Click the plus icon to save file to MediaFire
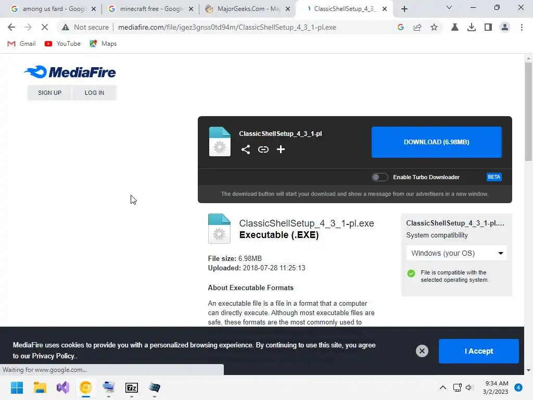 point(281,149)
